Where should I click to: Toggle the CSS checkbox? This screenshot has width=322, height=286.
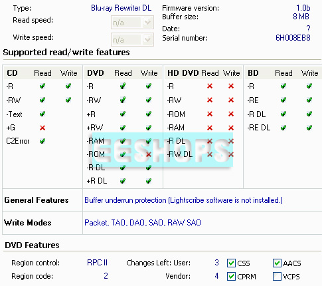pos(231,263)
